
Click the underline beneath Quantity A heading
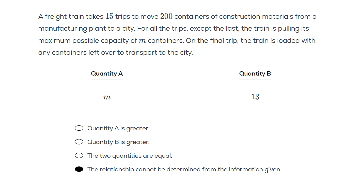tap(107, 80)
